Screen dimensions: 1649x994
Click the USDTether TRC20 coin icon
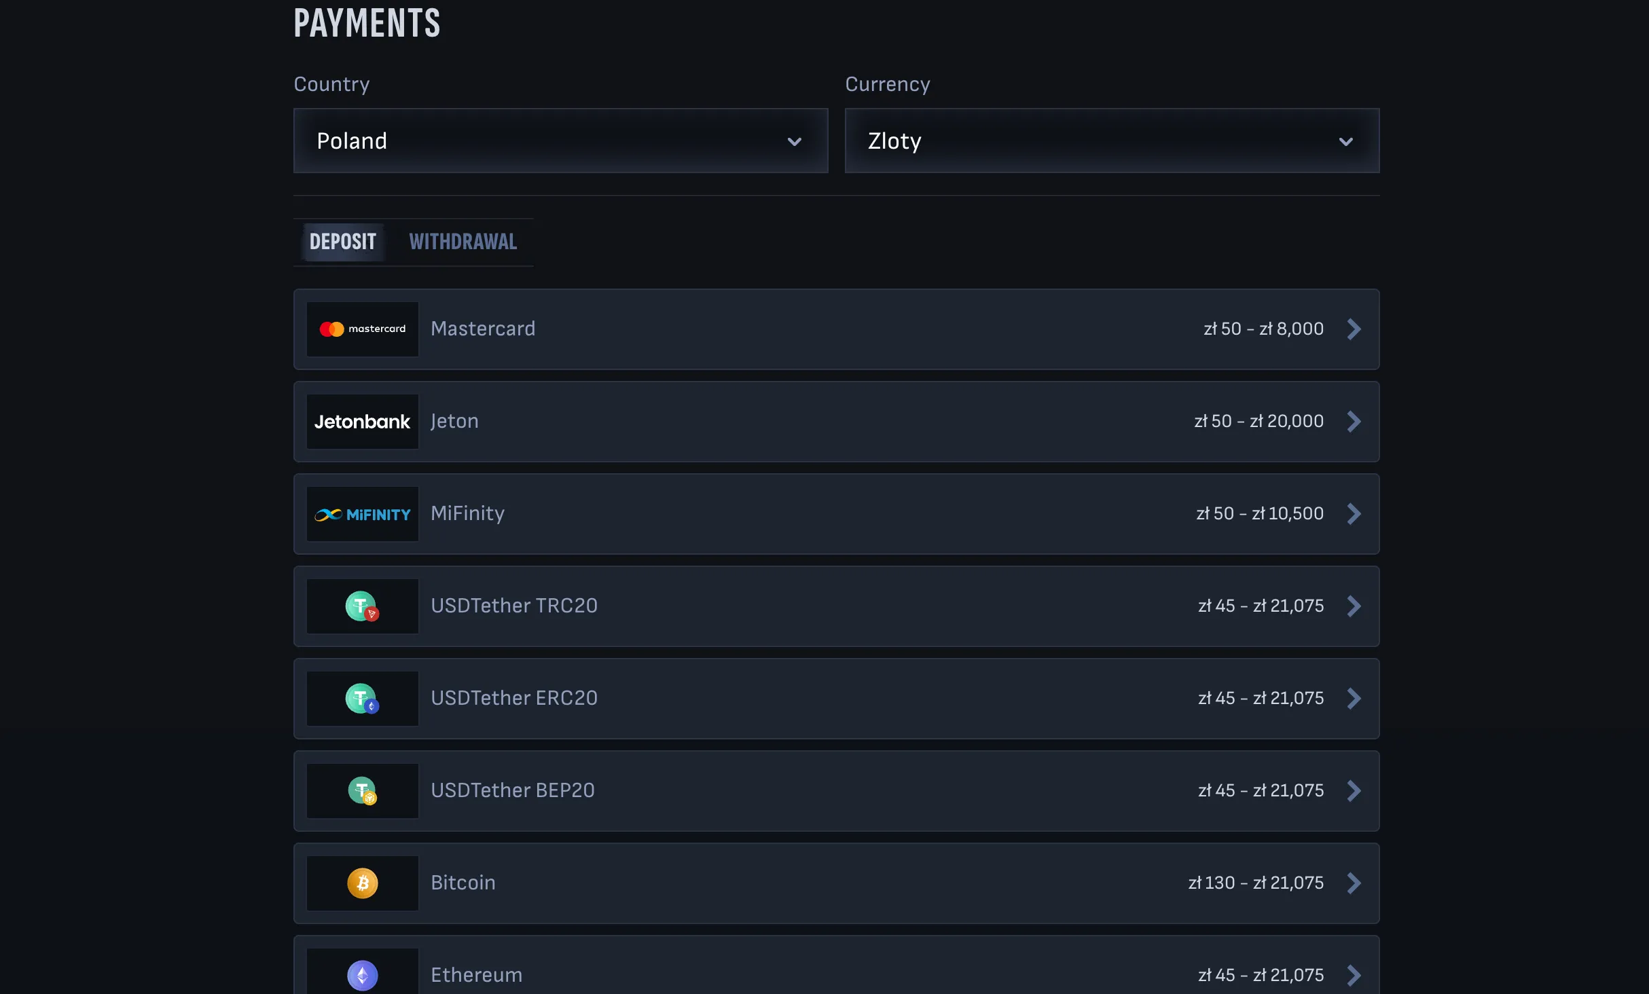click(363, 606)
